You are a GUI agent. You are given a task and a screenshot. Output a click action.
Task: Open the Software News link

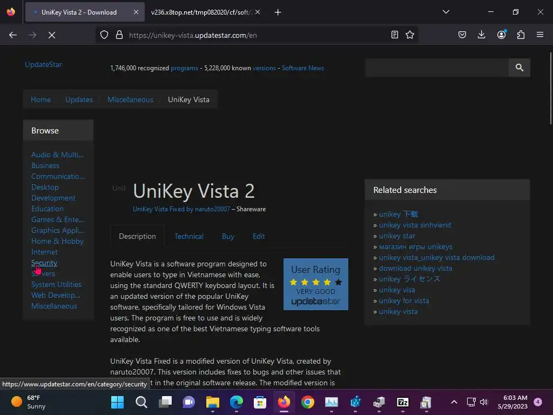coord(302,68)
